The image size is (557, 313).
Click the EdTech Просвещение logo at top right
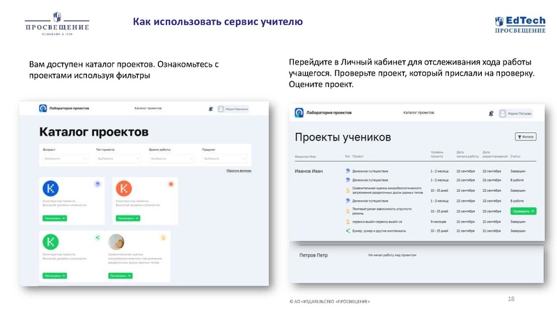[x=520, y=24]
